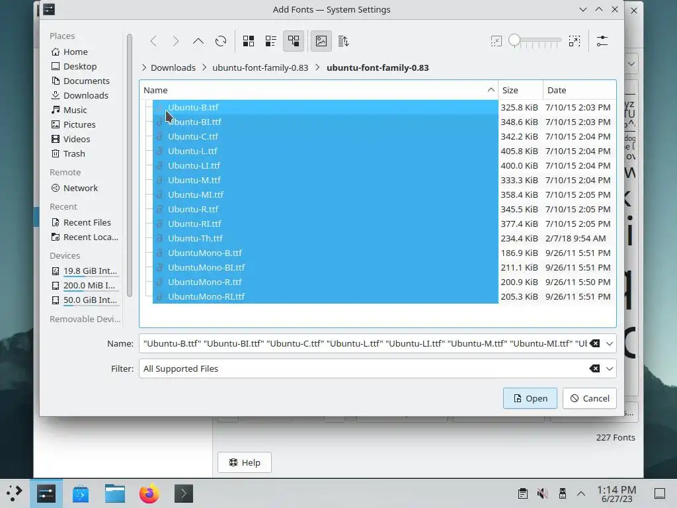Select the file Ubuntu-RI.ttf

[325, 224]
